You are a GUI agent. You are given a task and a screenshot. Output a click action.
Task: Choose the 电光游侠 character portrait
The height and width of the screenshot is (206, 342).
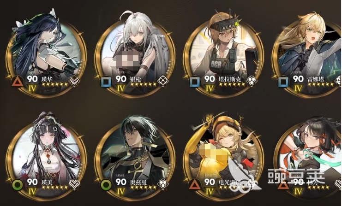(223, 157)
